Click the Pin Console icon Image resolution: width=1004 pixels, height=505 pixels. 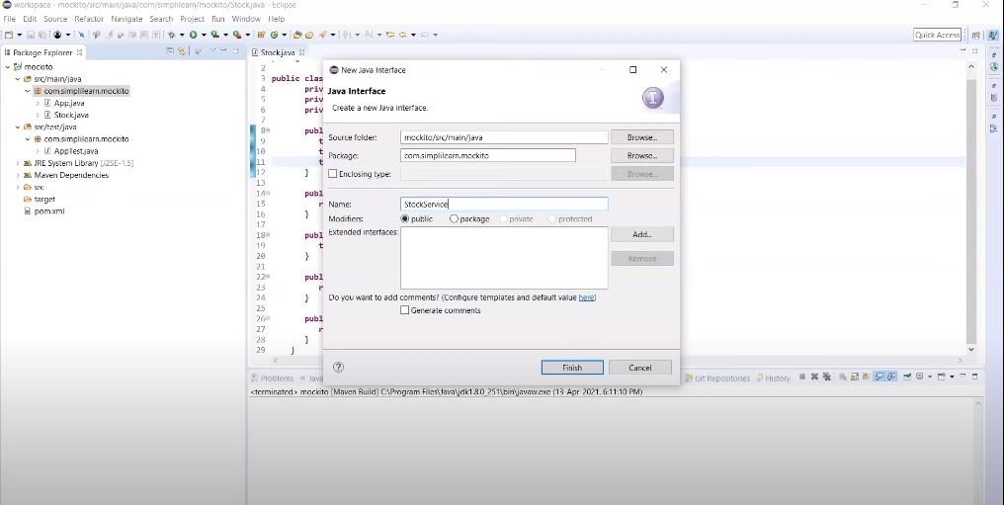coord(907,377)
